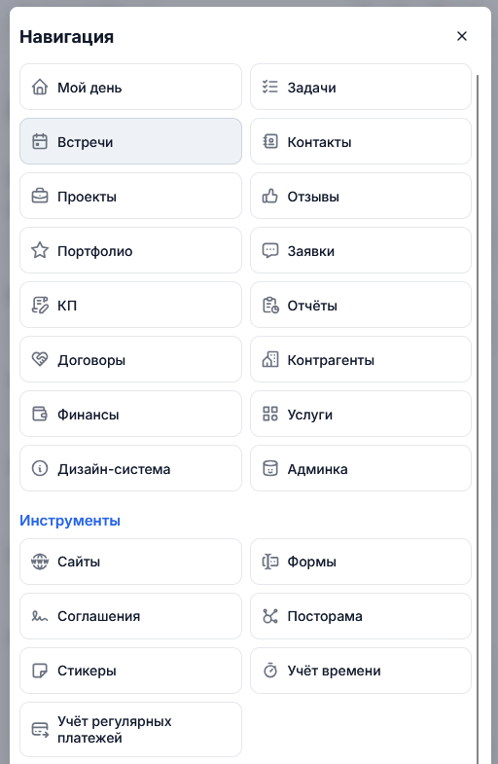Open Учёт регулярных платежей tool
The width and height of the screenshot is (498, 764).
point(130,729)
